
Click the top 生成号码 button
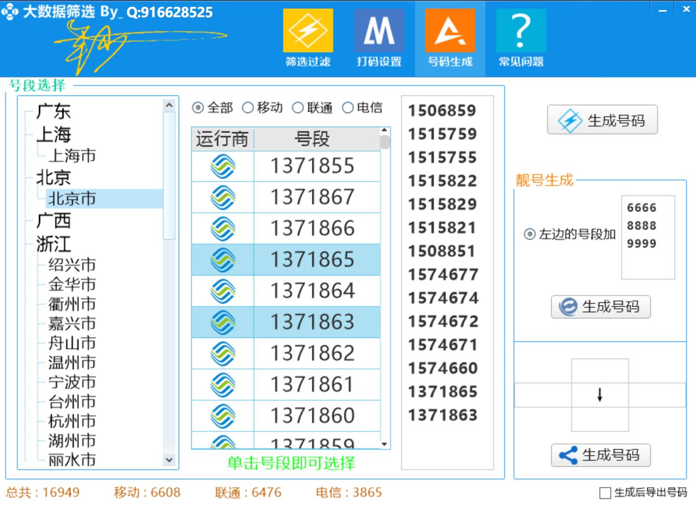[x=602, y=120]
